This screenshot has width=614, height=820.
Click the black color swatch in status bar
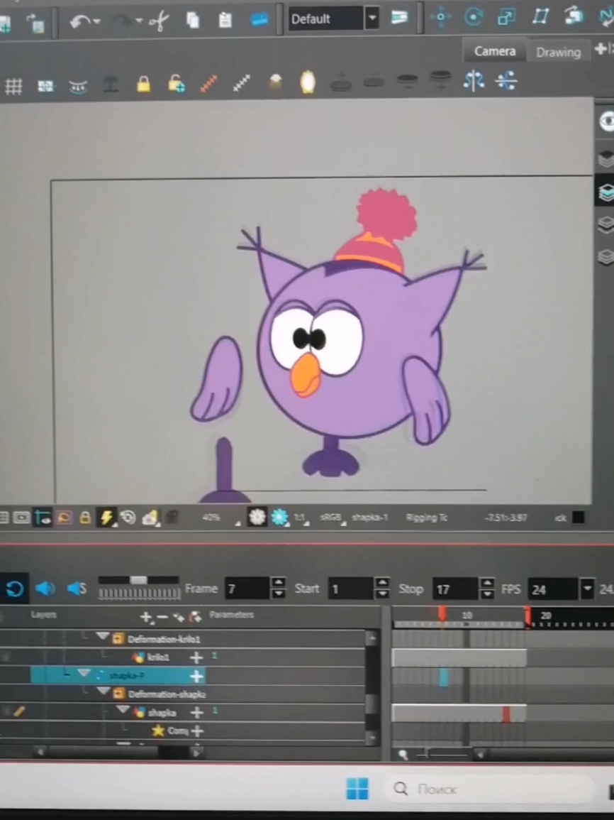(578, 518)
